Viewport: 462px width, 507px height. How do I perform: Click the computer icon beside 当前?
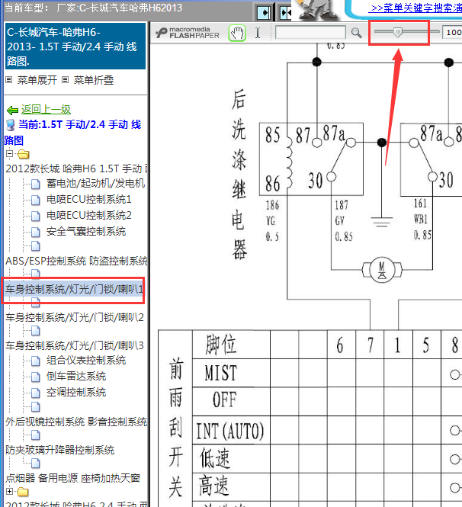coord(11,125)
